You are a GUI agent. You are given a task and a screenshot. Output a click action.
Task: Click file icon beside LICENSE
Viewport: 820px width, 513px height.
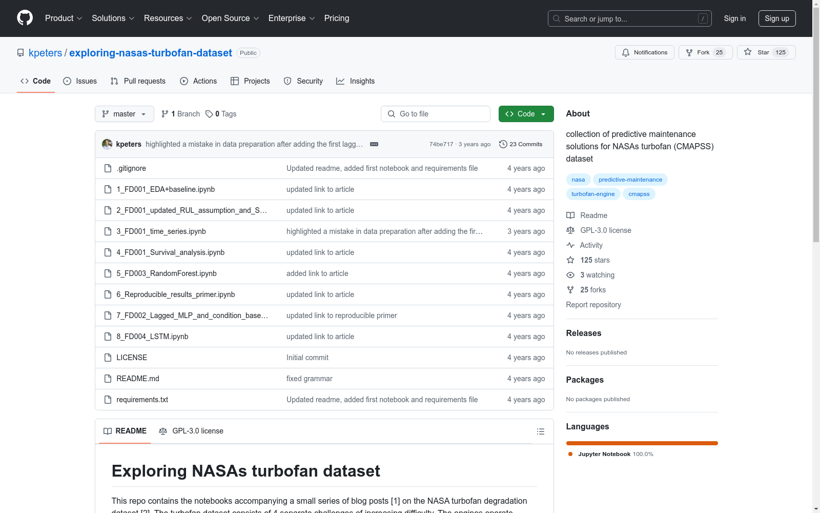(108, 358)
